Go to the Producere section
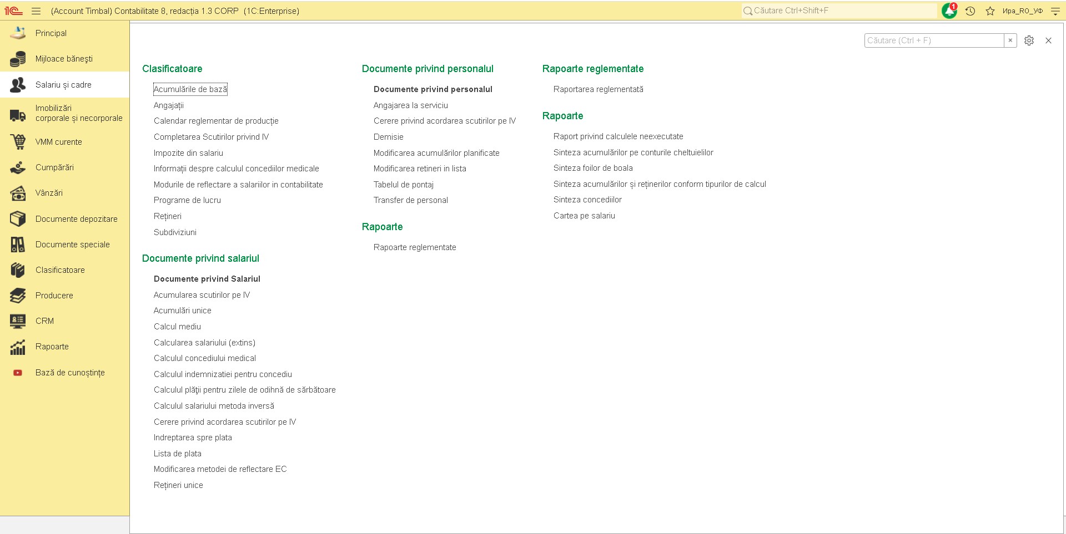The height and width of the screenshot is (534, 1066). tap(54, 296)
